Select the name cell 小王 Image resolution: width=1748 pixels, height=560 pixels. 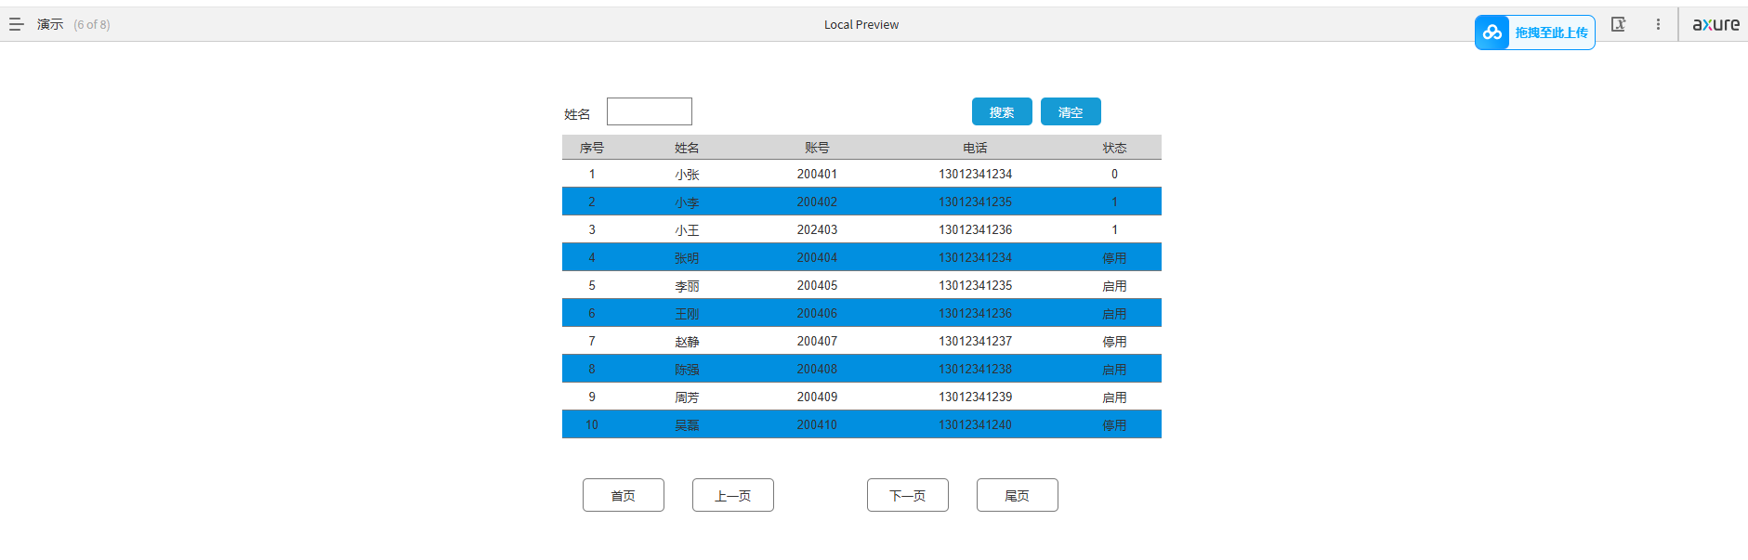(687, 230)
